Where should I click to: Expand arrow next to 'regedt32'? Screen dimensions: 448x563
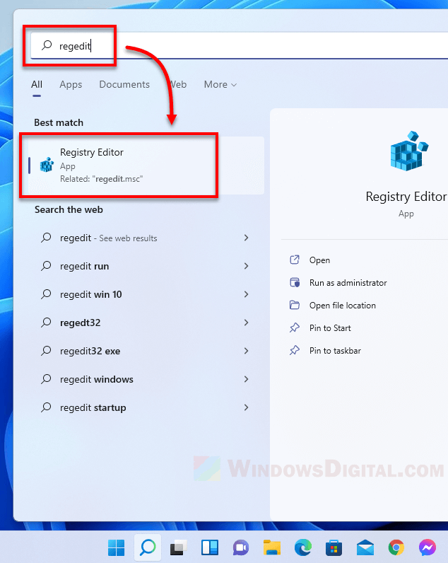pyautogui.click(x=246, y=323)
